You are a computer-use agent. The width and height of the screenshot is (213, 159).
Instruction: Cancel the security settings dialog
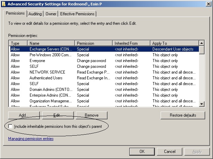pyautogui.click(x=169, y=152)
